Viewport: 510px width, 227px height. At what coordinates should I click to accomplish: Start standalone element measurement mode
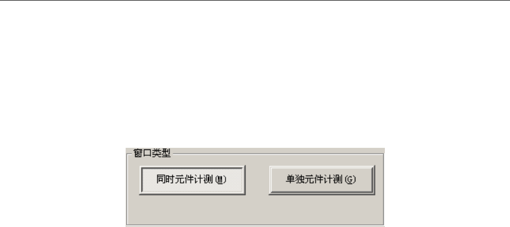click(322, 180)
